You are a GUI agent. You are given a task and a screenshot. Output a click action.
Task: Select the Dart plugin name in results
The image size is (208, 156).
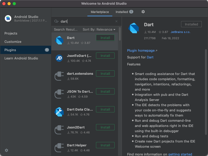[71, 38]
